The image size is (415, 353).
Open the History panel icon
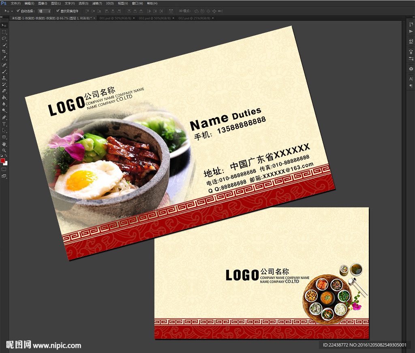click(411, 24)
